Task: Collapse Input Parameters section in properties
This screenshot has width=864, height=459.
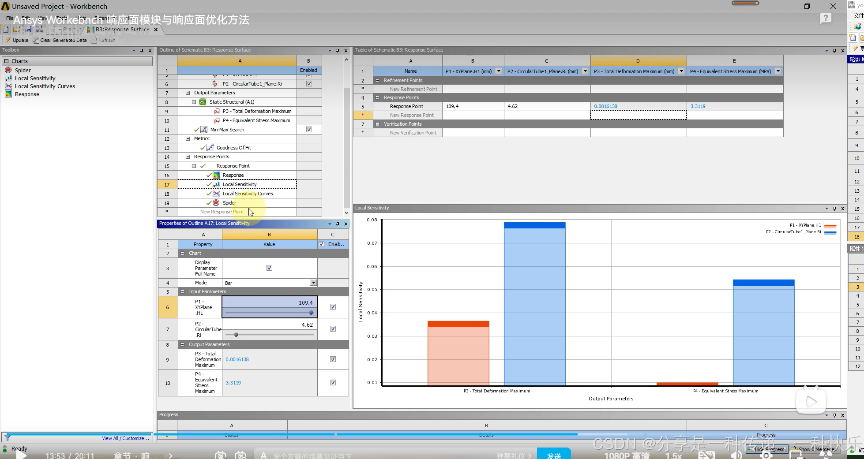Action: pyautogui.click(x=182, y=291)
